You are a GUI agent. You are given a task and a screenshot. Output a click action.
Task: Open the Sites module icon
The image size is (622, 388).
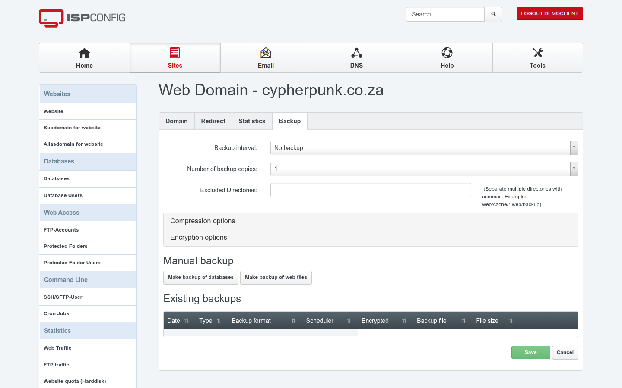tap(175, 53)
